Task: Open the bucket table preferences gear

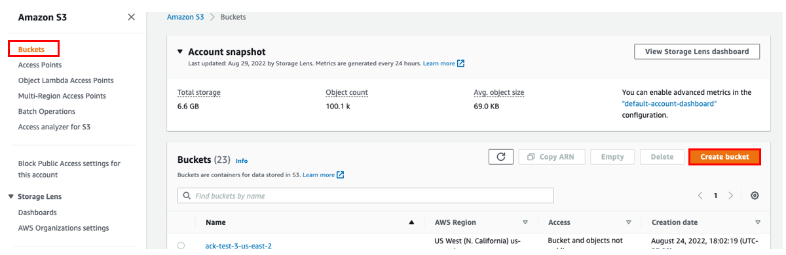Action: pos(755,195)
